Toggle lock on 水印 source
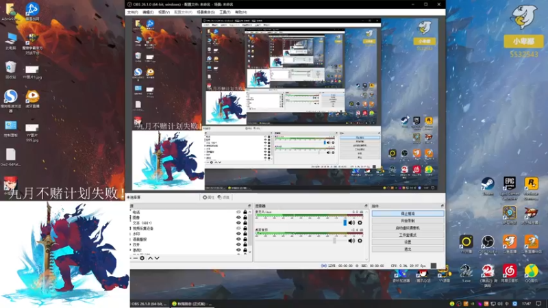This screenshot has height=308, width=548. click(x=245, y=233)
